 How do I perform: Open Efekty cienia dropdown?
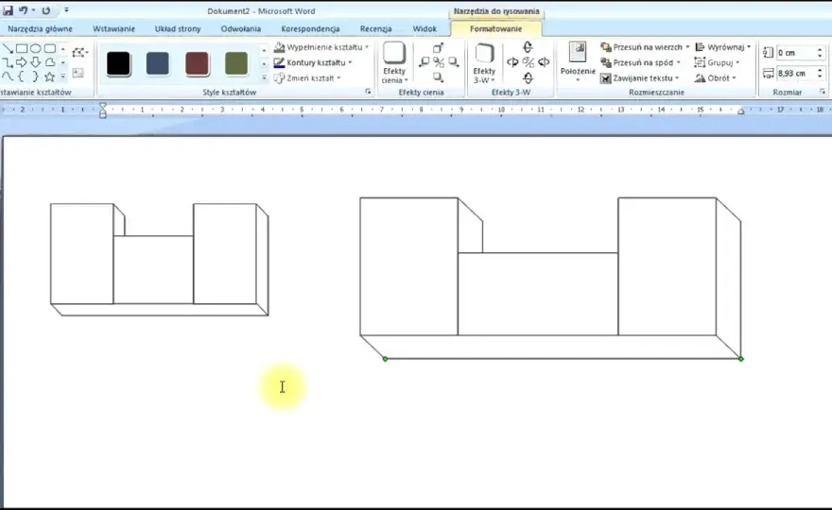pos(395,63)
